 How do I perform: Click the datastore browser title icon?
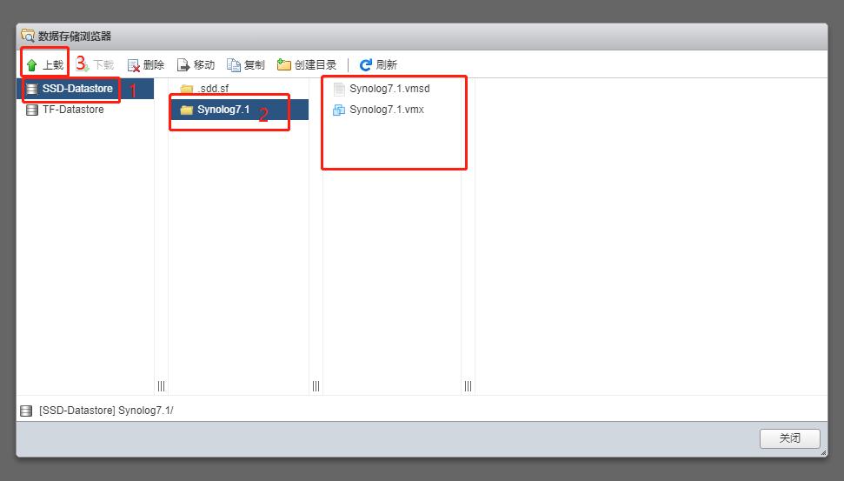point(28,36)
